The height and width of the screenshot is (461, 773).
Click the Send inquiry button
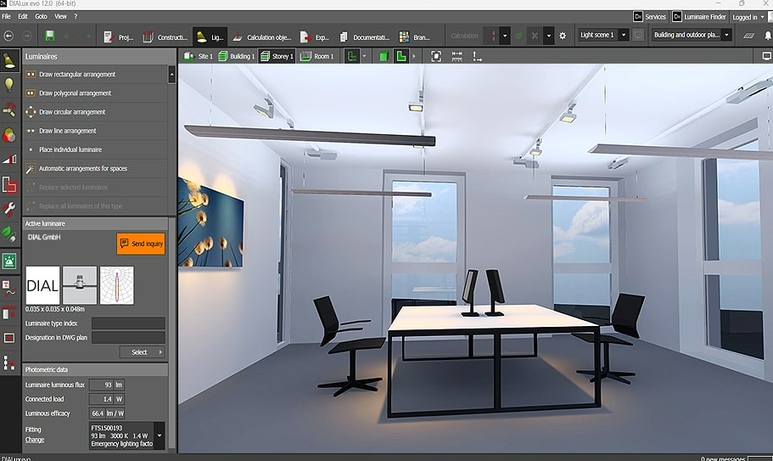coord(141,244)
